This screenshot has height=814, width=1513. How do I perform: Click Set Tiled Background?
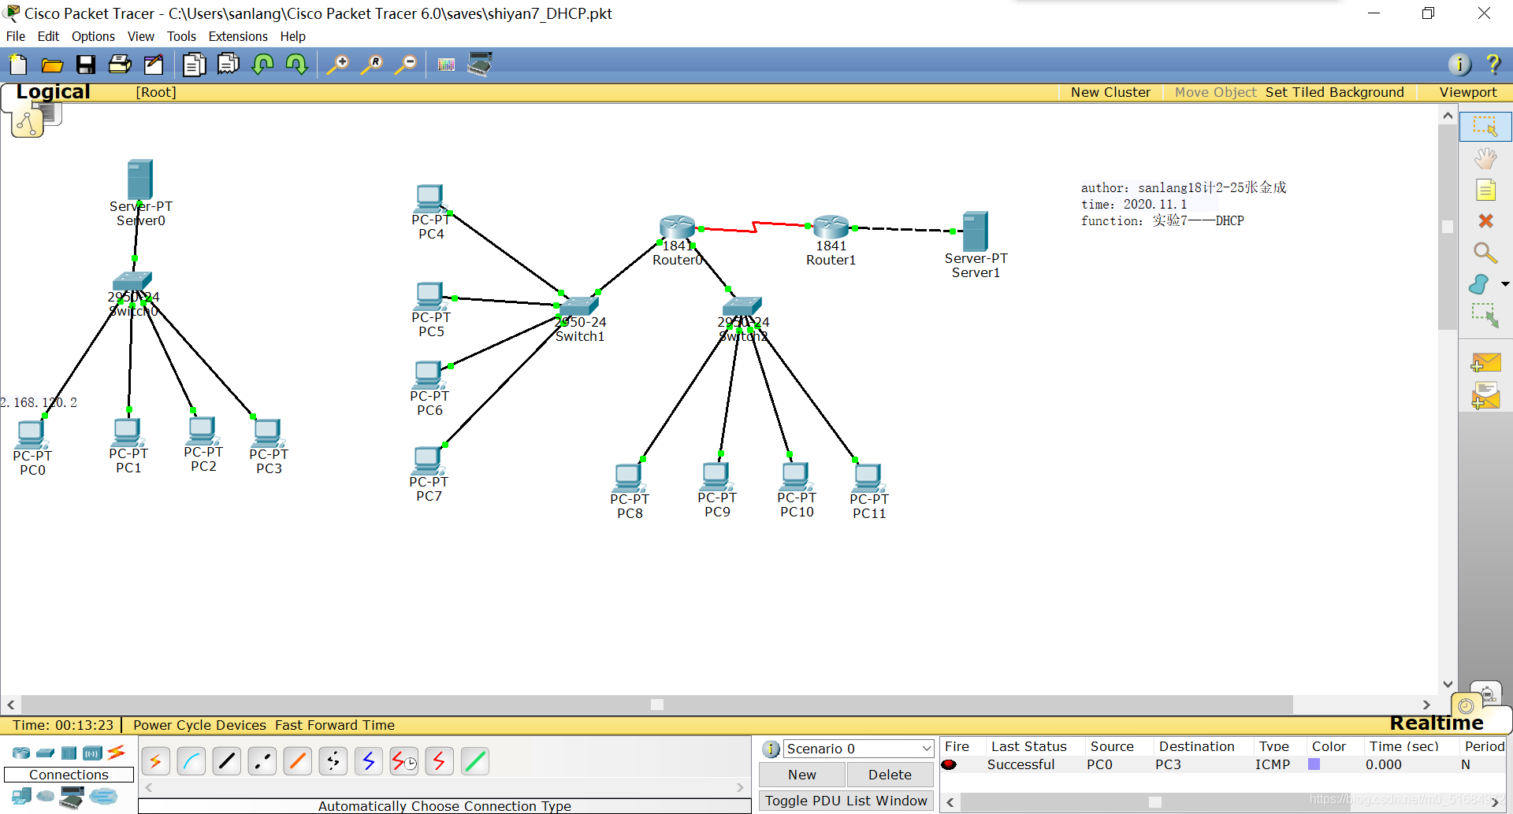(1334, 92)
